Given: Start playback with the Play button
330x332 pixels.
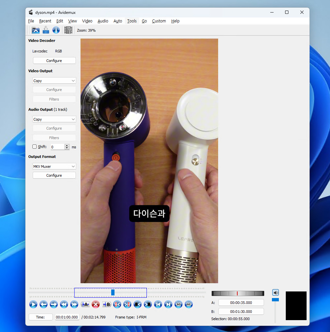Looking at the screenshot, I should 33,304.
